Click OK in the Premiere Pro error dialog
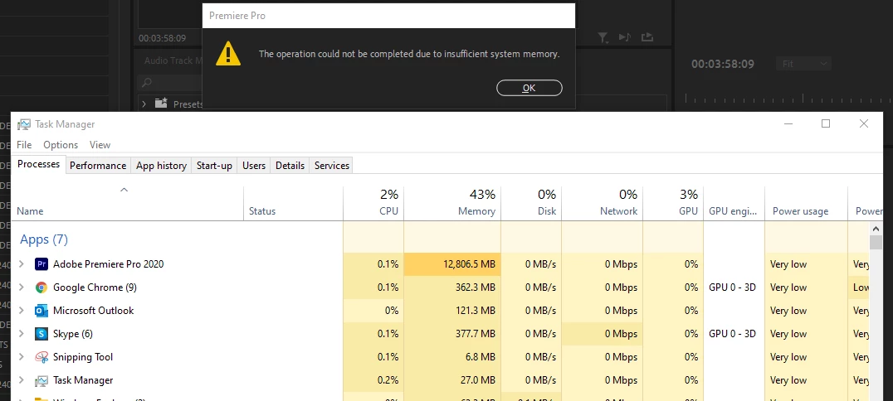 529,88
